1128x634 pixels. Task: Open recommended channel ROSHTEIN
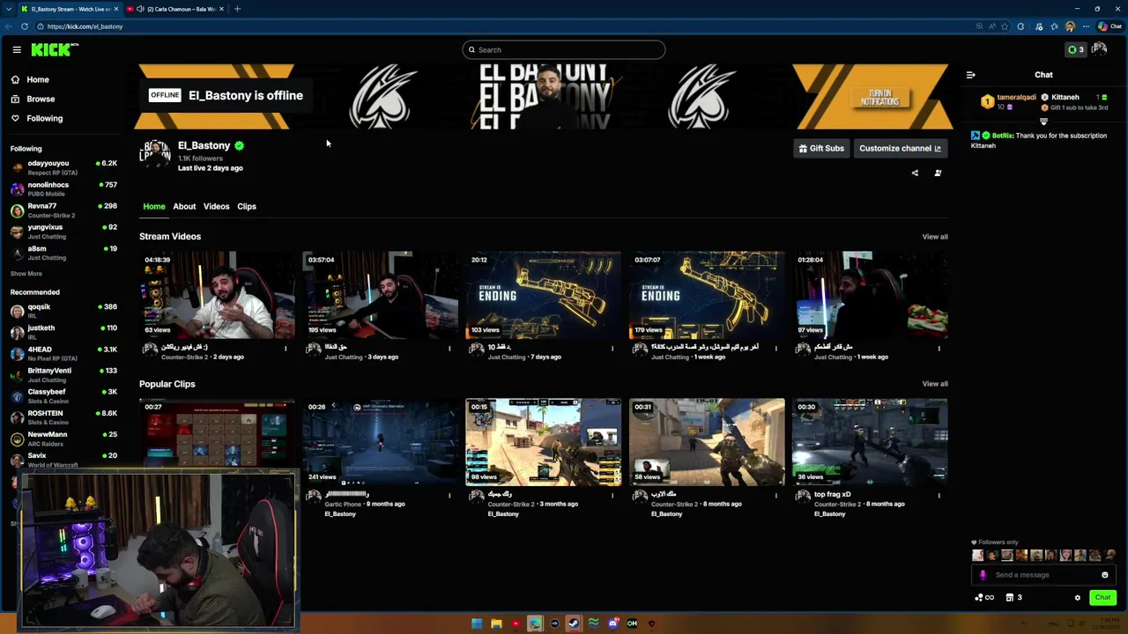(x=63, y=417)
